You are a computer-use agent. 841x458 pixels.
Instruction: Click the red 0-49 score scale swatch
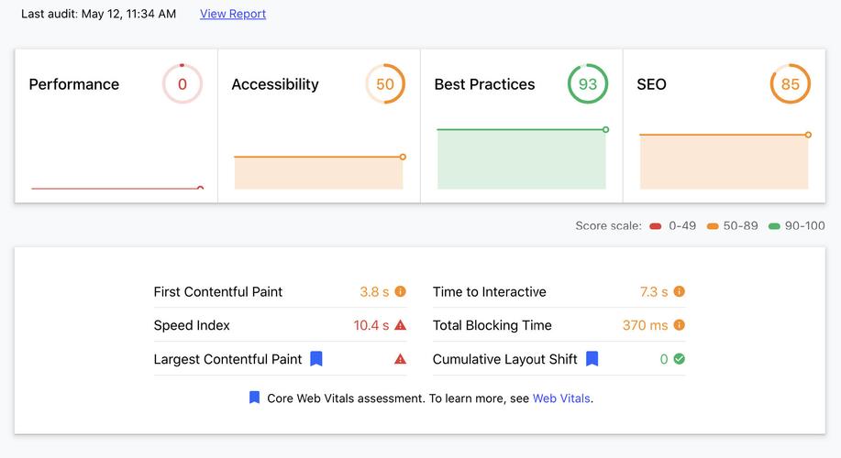(656, 226)
